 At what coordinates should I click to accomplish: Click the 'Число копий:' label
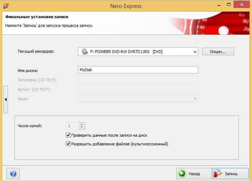30,126
